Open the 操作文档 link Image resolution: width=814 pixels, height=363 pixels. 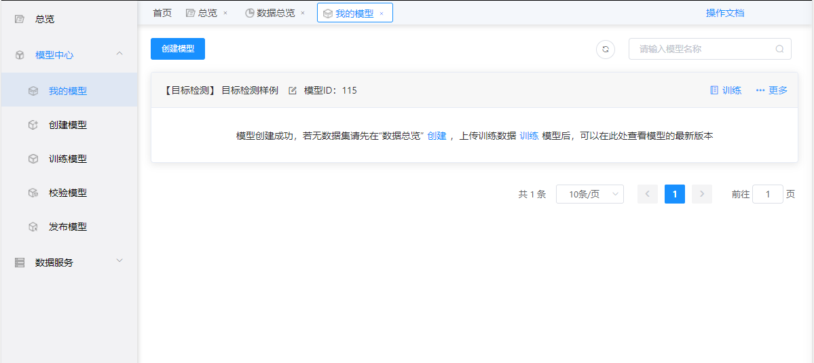[724, 14]
